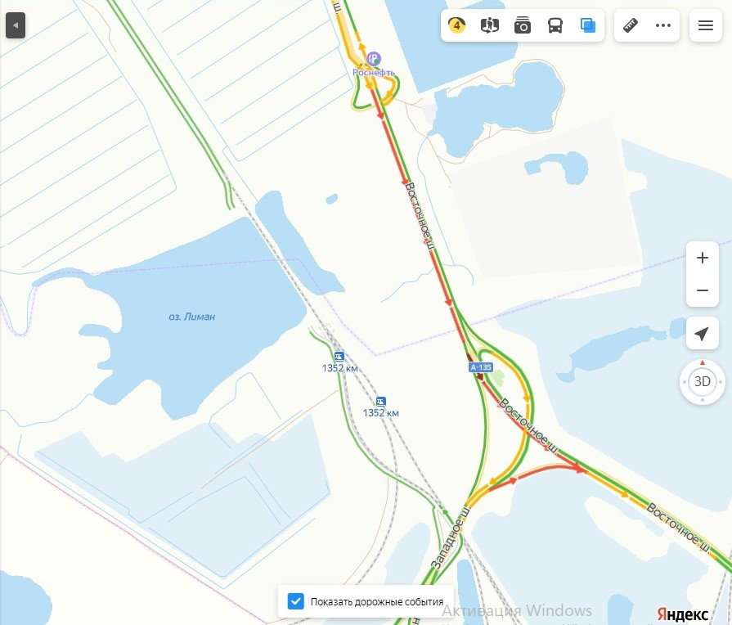The image size is (732, 625).
Task: Locate me with the arrow button
Action: 702,333
